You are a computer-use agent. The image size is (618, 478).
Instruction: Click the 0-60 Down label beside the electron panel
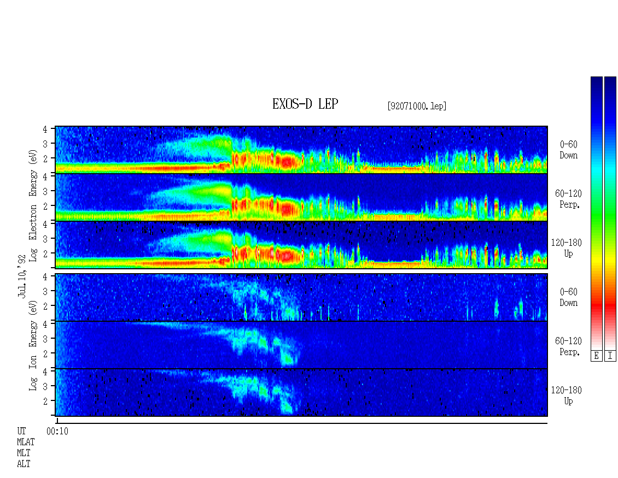coord(568,150)
